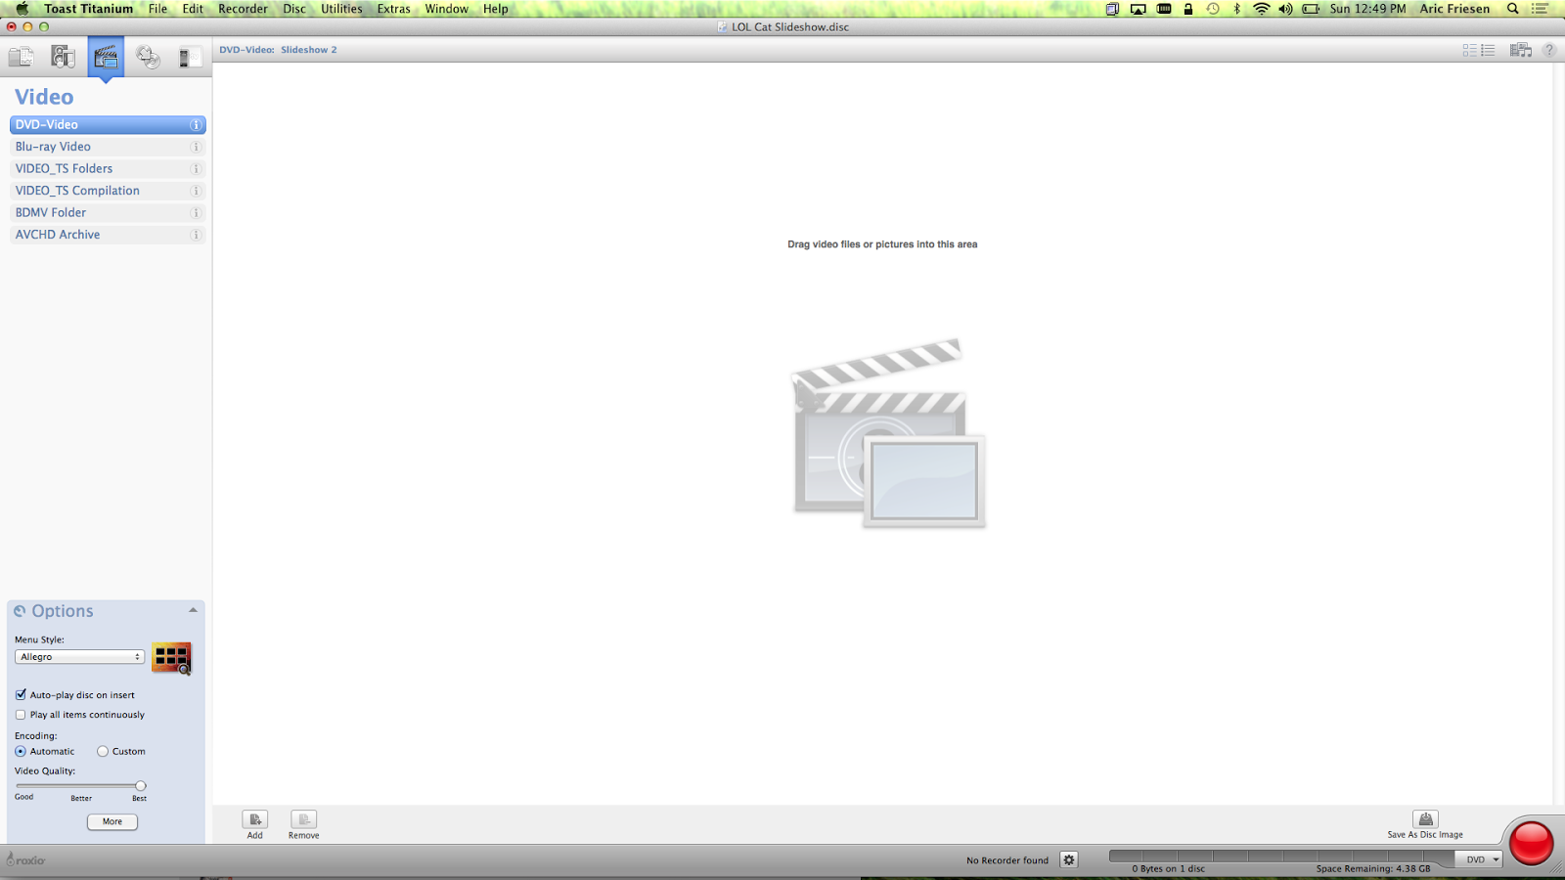This screenshot has width=1565, height=880.
Task: Click the disc space usage bar
Action: (x=1281, y=856)
